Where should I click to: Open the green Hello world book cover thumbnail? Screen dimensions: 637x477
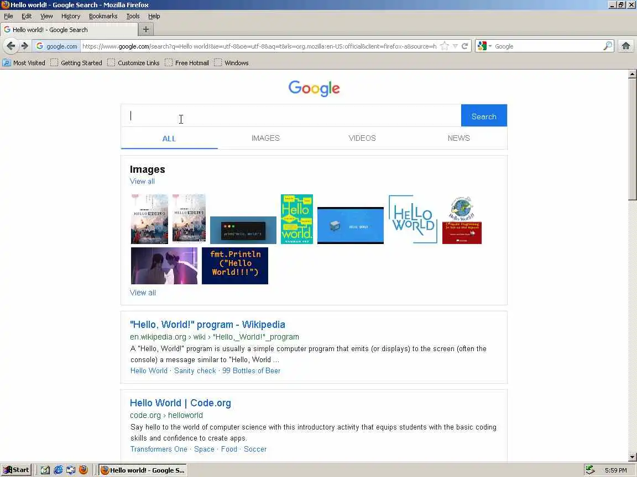point(297,219)
